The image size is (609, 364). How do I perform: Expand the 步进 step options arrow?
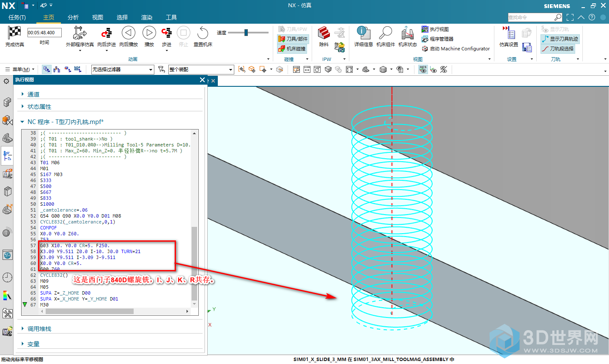click(167, 51)
